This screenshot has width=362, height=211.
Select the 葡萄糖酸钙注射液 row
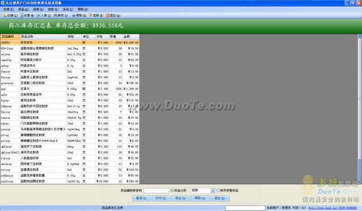pyautogui.click(x=70, y=135)
